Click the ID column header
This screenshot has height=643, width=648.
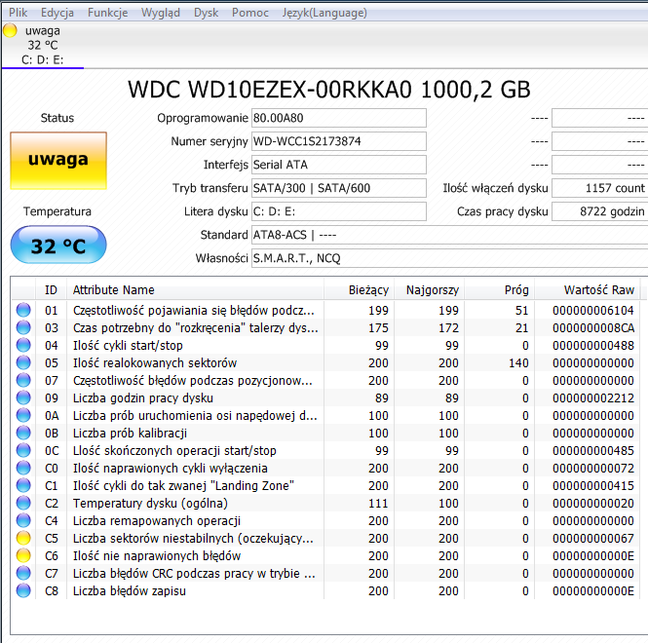pos(51,290)
